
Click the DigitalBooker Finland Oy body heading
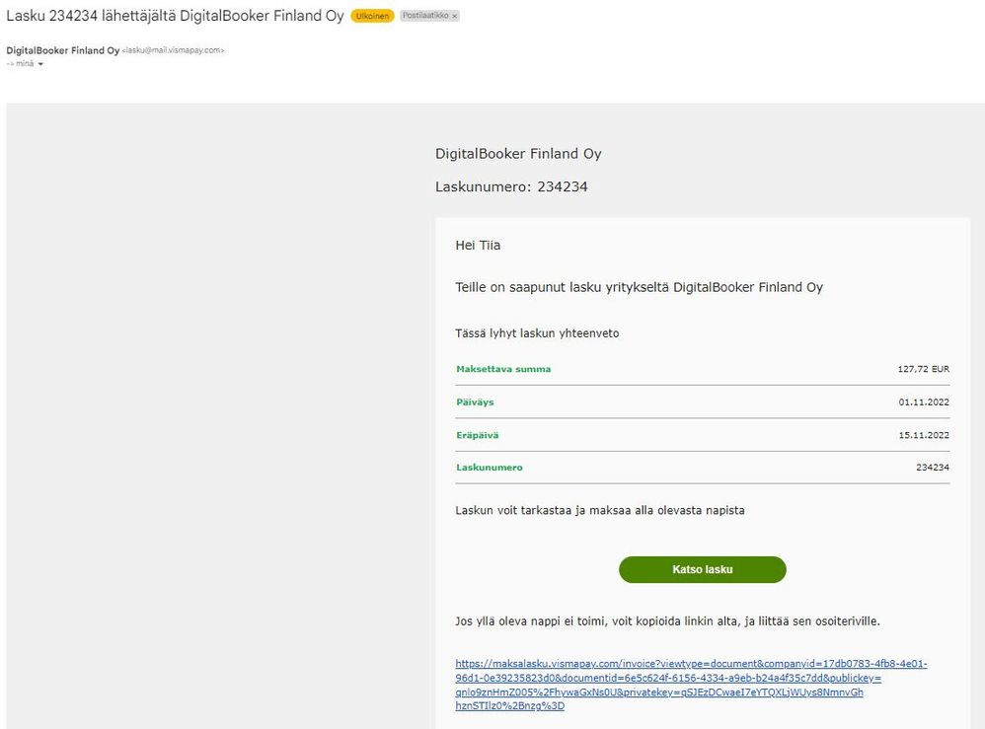click(518, 154)
